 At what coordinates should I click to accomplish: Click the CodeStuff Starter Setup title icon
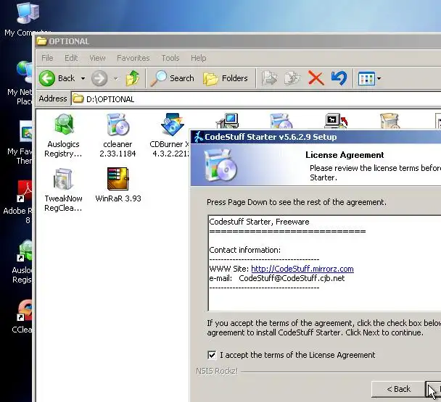click(199, 137)
